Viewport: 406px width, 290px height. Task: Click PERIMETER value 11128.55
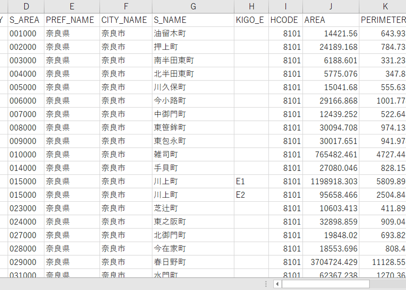tap(383, 262)
